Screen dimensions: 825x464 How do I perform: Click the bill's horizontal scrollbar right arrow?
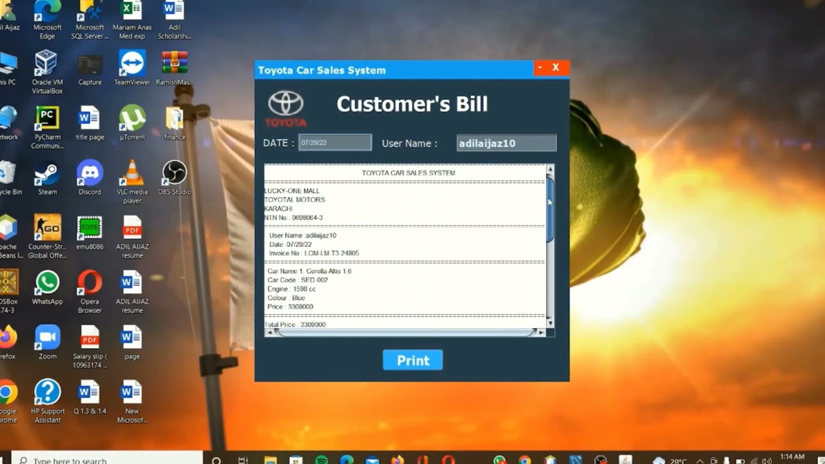click(541, 333)
